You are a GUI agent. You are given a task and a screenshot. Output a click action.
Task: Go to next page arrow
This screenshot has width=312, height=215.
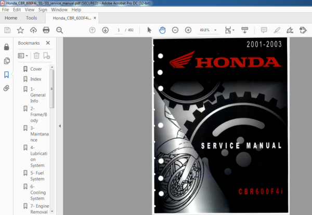[105, 30]
